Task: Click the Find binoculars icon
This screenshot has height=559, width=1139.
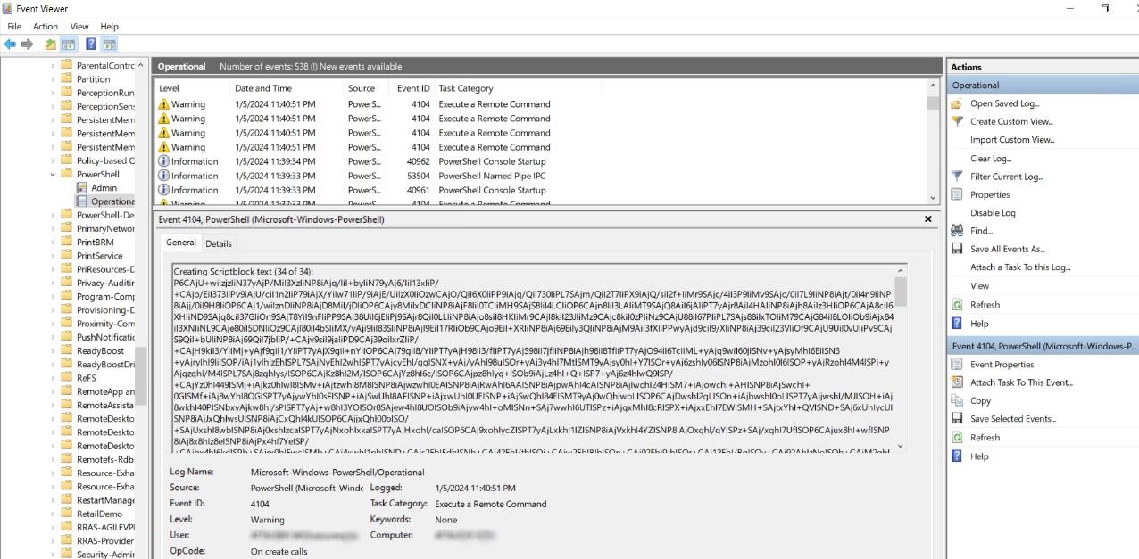Action: (957, 231)
